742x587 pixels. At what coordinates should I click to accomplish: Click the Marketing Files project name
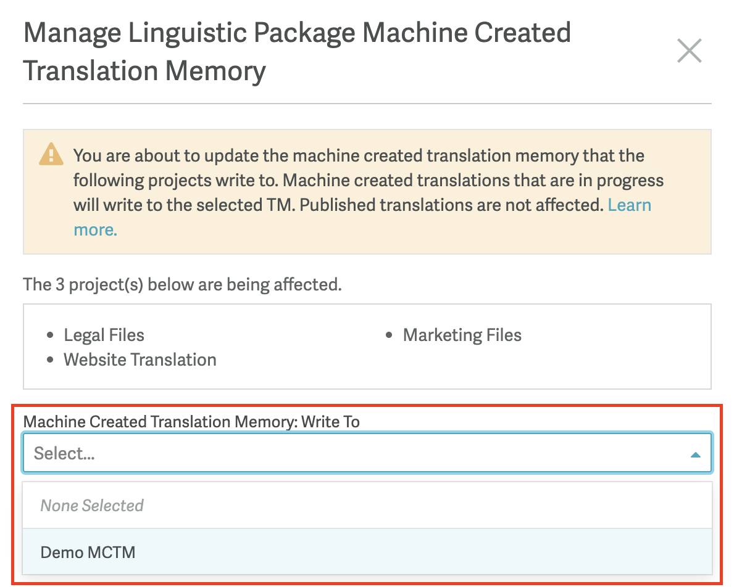coord(462,335)
